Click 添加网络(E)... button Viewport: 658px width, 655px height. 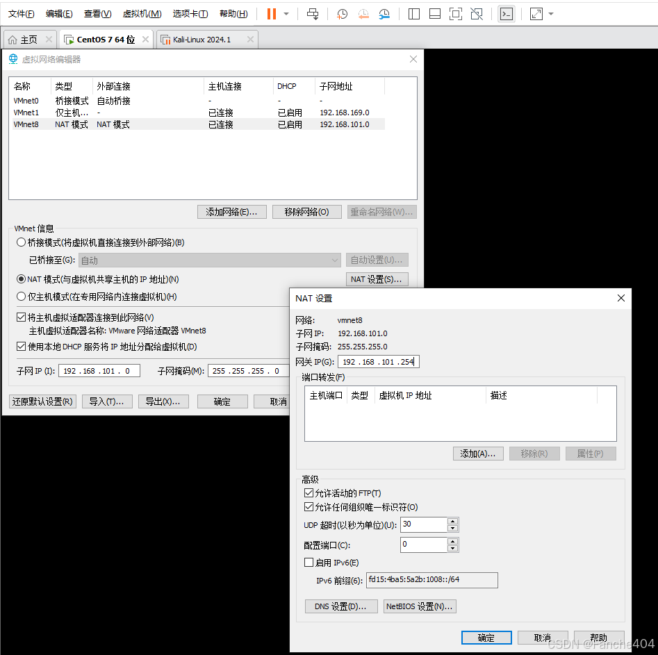[x=231, y=212]
